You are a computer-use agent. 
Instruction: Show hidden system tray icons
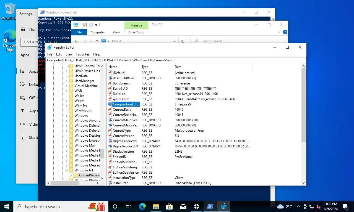point(298,206)
